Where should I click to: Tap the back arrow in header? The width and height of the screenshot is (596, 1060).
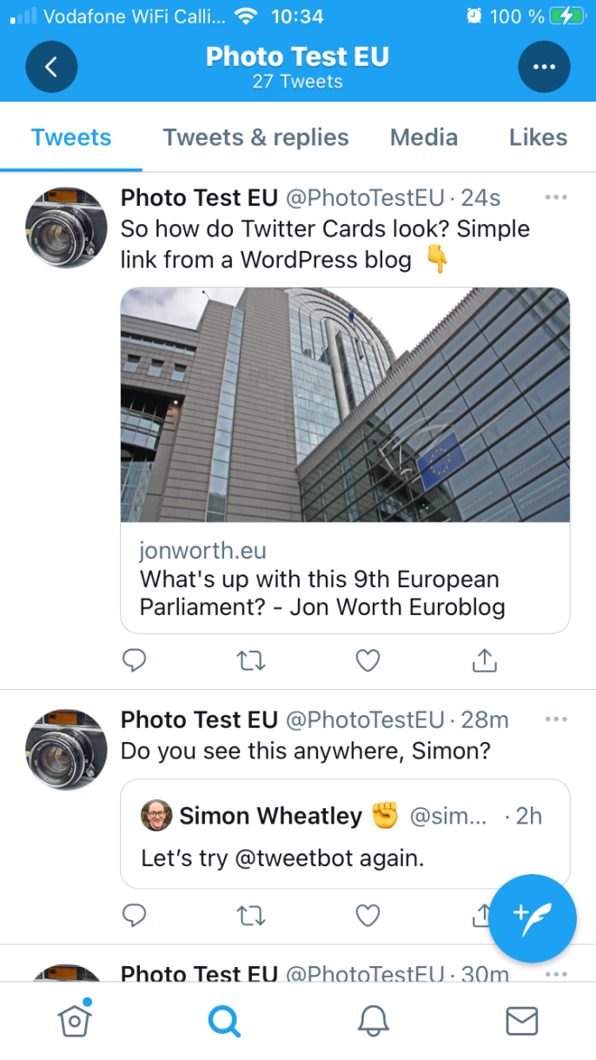51,67
